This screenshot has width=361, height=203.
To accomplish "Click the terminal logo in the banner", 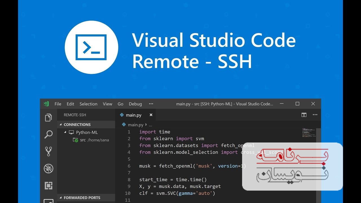I will pos(91,47).
